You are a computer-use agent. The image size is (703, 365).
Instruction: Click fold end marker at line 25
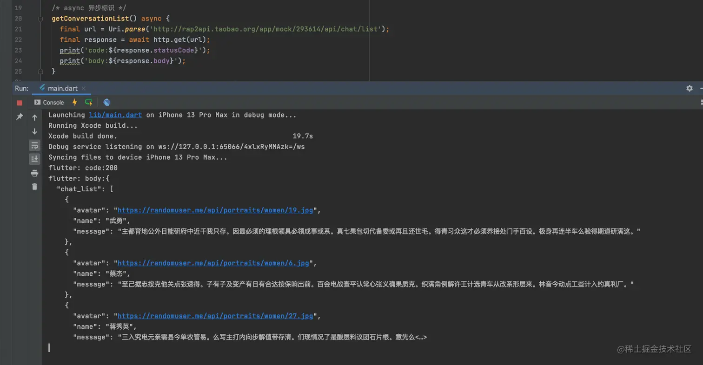tap(40, 72)
